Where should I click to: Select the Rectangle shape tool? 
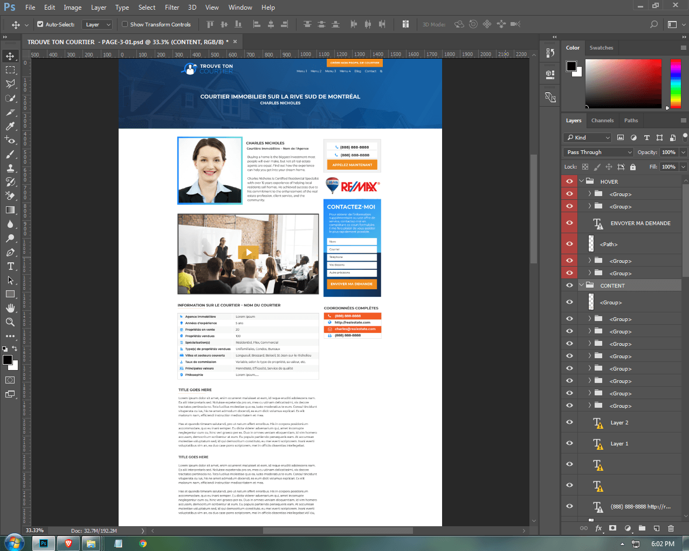[10, 294]
